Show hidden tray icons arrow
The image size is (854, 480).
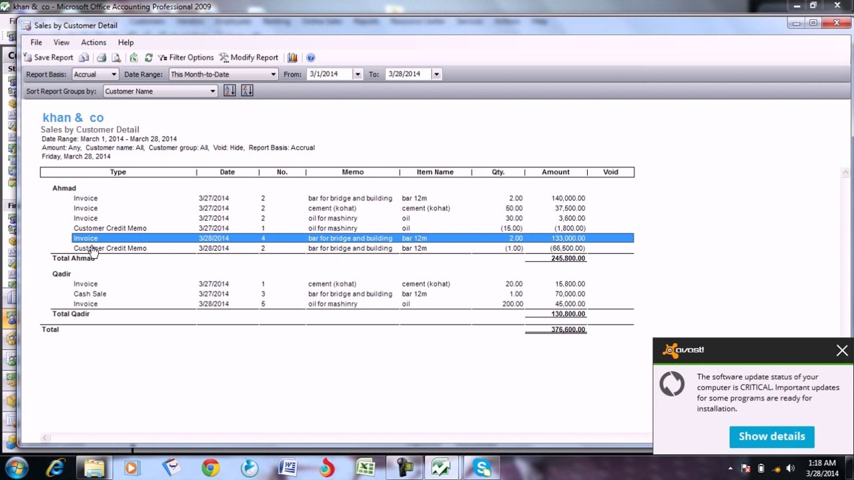point(731,468)
